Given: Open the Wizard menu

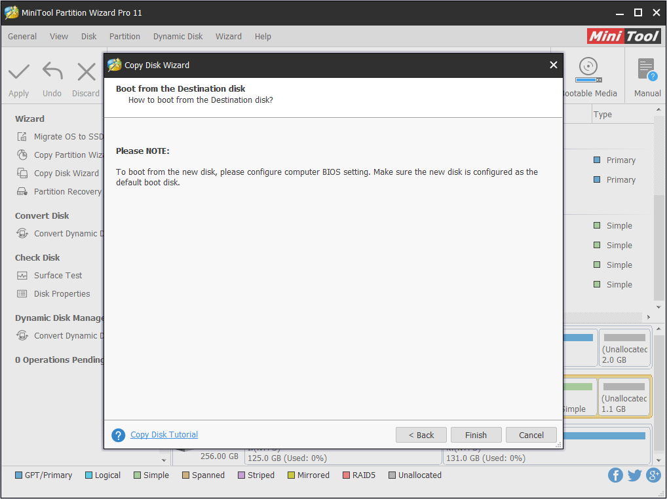Looking at the screenshot, I should coord(229,37).
